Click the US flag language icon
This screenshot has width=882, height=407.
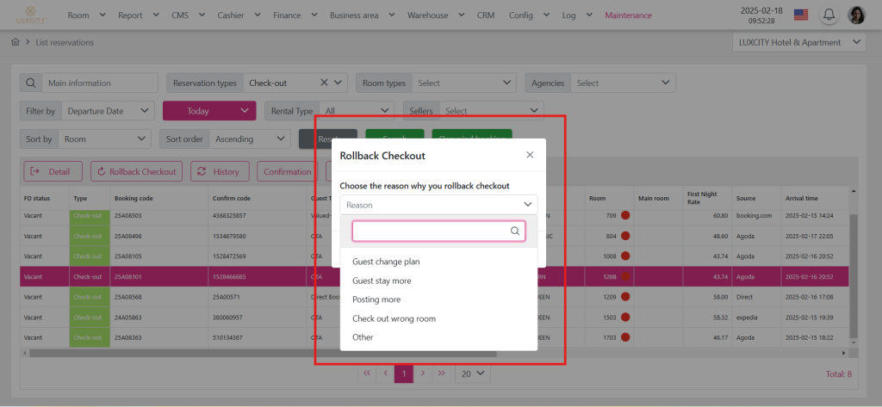801,15
